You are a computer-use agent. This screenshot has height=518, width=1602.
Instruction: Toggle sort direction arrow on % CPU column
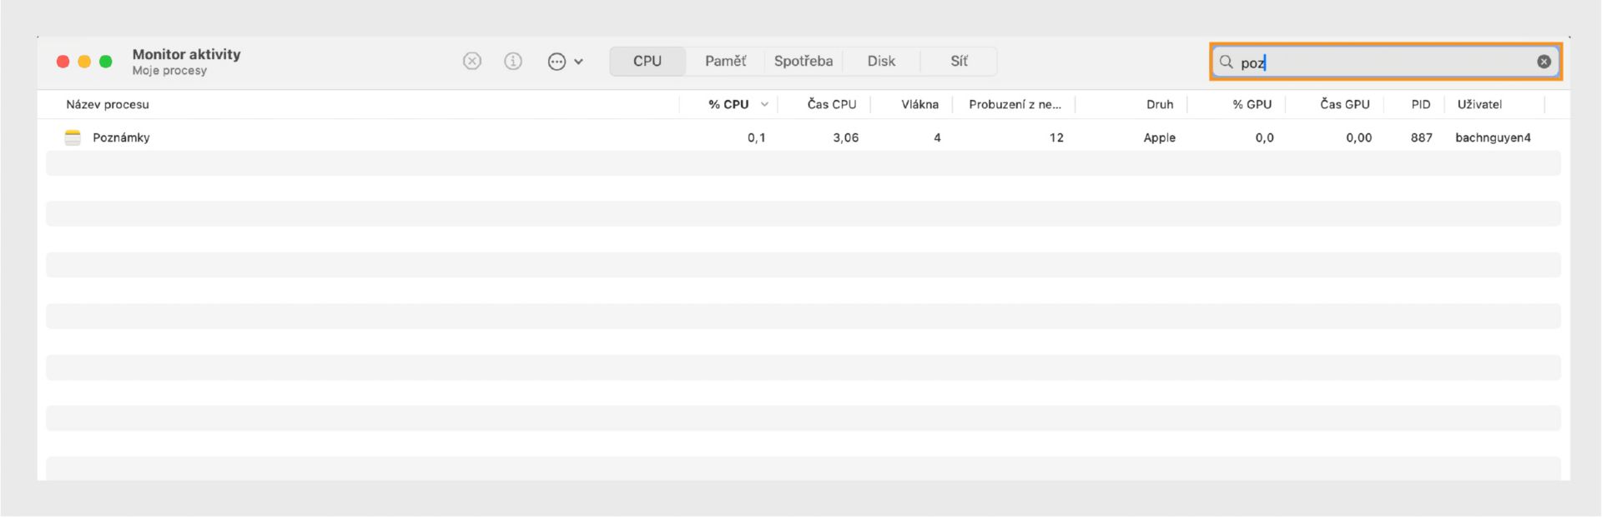[764, 104]
